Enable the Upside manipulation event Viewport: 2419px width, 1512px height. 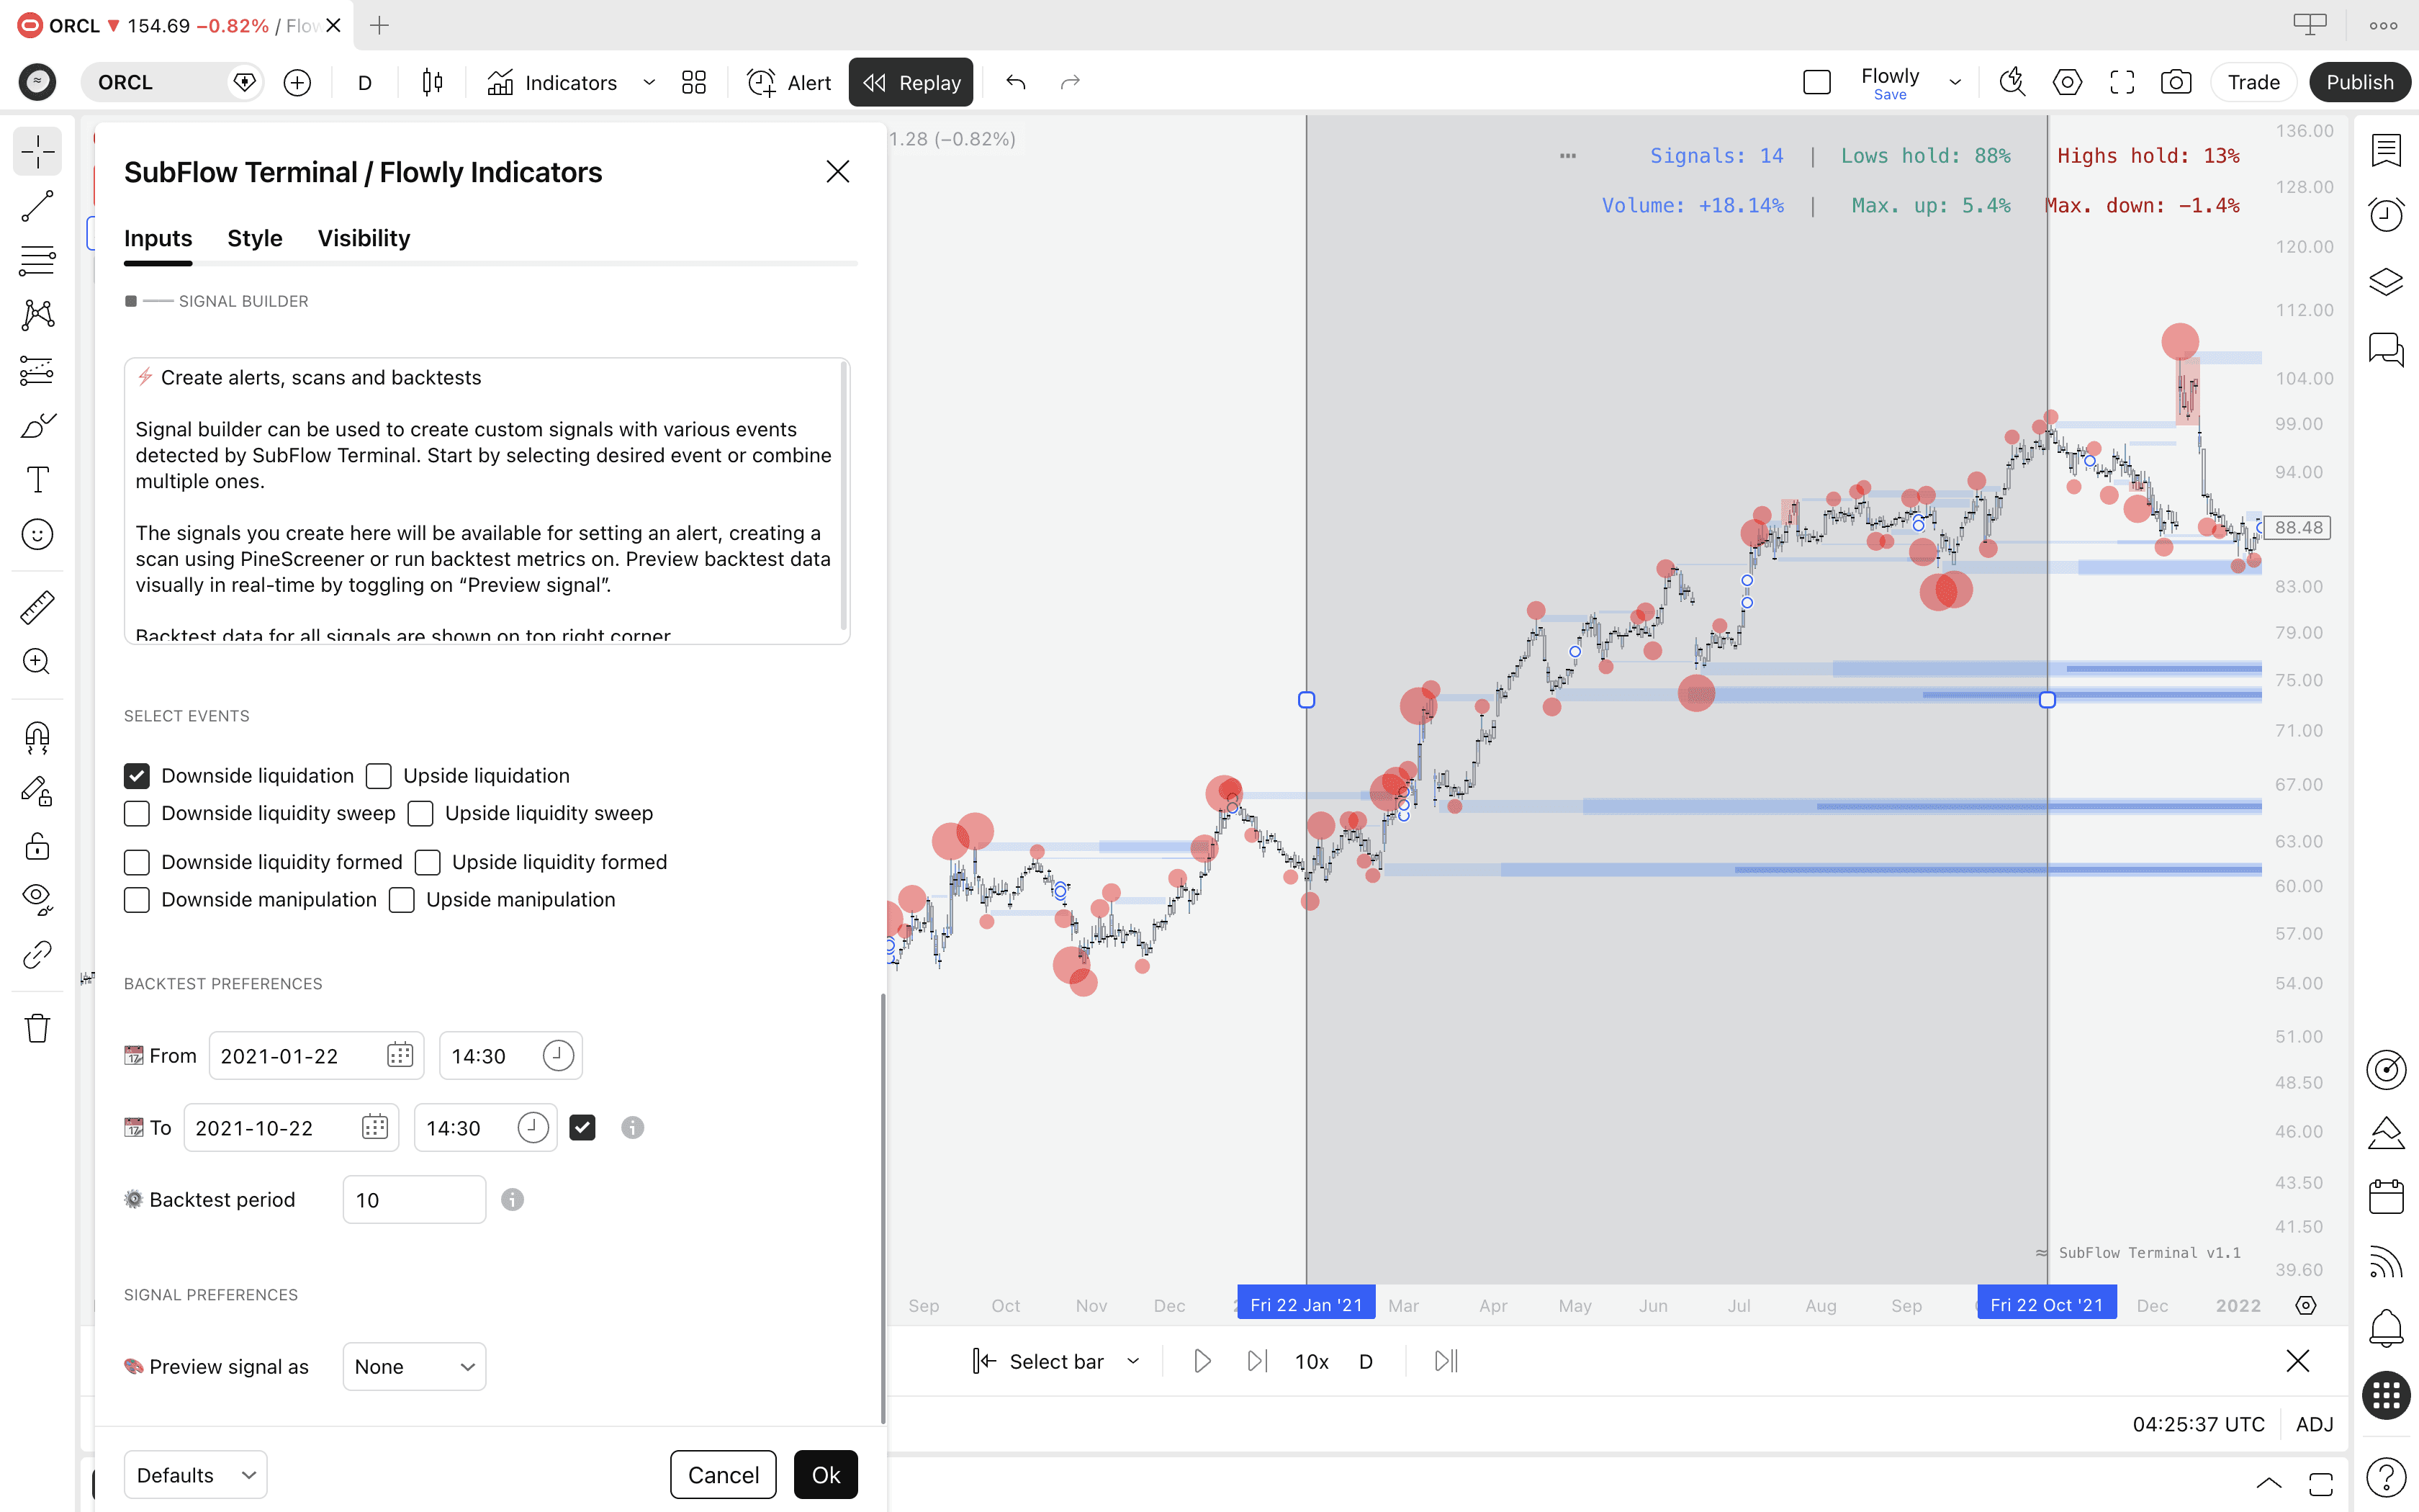tap(402, 899)
